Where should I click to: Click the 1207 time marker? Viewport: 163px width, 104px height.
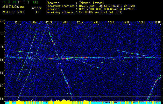coord(111,22)
